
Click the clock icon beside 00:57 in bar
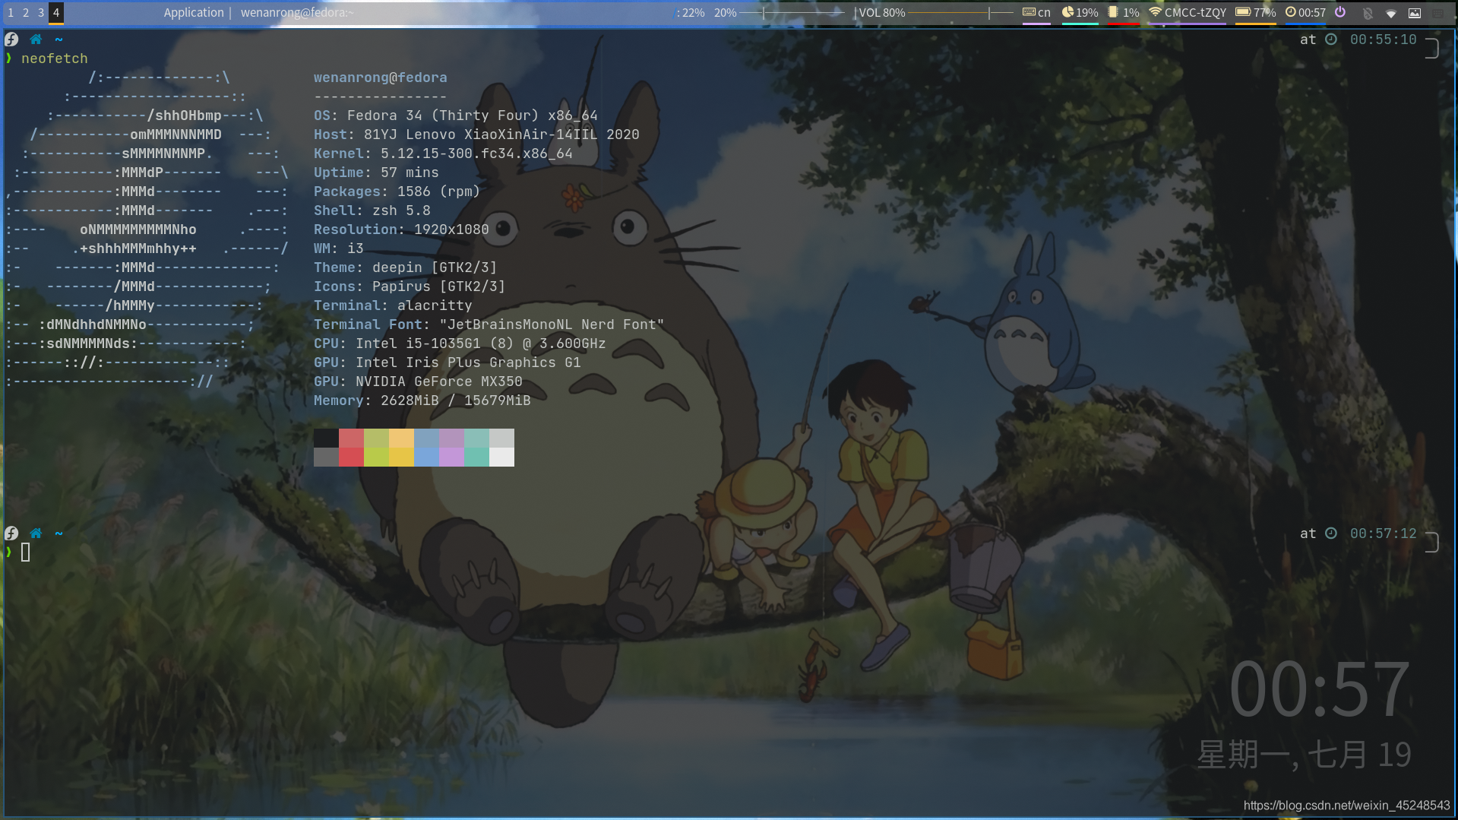pyautogui.click(x=1290, y=12)
